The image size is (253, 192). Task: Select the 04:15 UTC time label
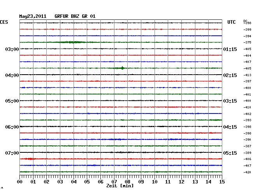[x=230, y=127]
